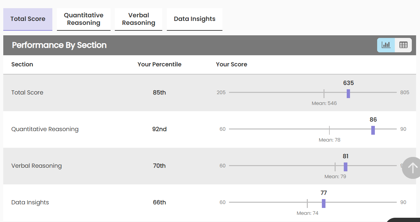The width and height of the screenshot is (420, 222).
Task: Select the Verbal Reasoning score marker at 81
Action: 345,167
